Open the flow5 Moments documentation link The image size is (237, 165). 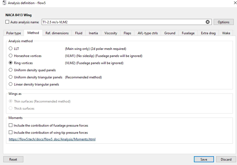click(52, 139)
